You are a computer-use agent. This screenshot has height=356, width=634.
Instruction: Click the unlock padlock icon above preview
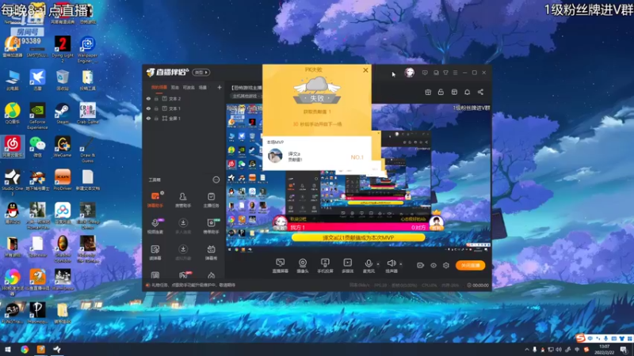(441, 92)
